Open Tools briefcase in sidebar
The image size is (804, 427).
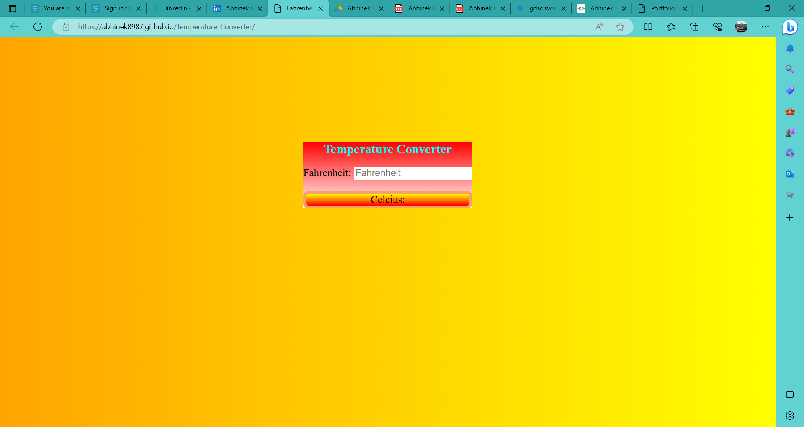[790, 111]
